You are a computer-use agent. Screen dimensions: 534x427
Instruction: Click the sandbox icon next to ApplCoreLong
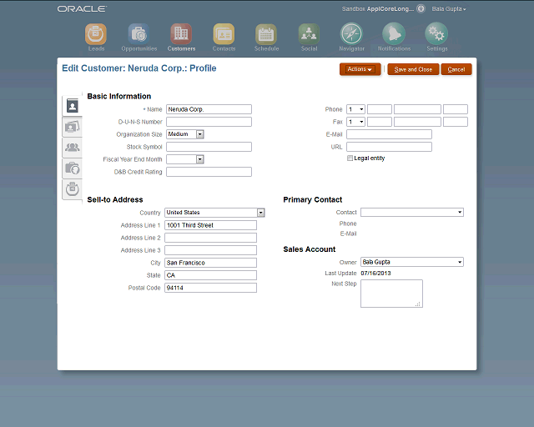coord(421,9)
